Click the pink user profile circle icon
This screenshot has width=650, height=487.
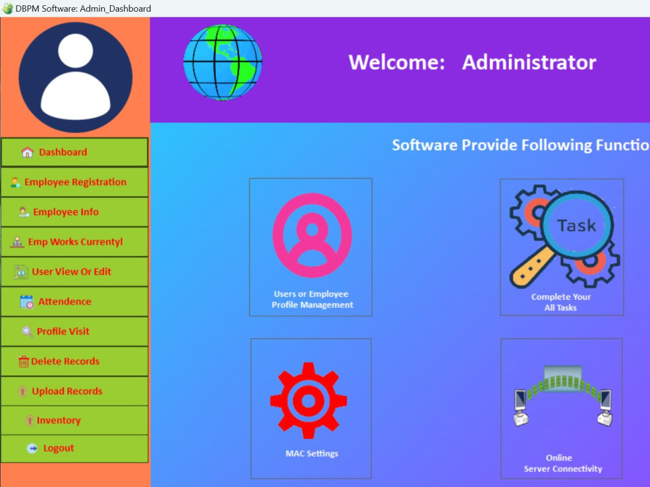click(312, 235)
